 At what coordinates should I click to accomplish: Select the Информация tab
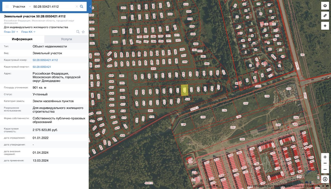[22, 39]
